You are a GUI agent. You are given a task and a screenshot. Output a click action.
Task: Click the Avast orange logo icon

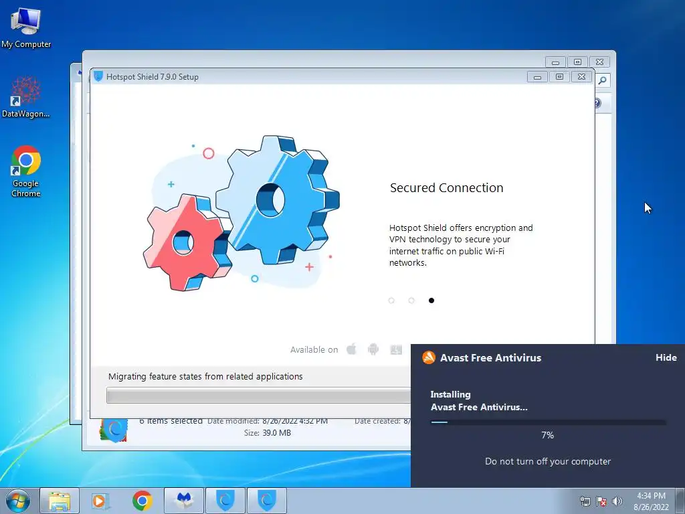[x=429, y=357]
